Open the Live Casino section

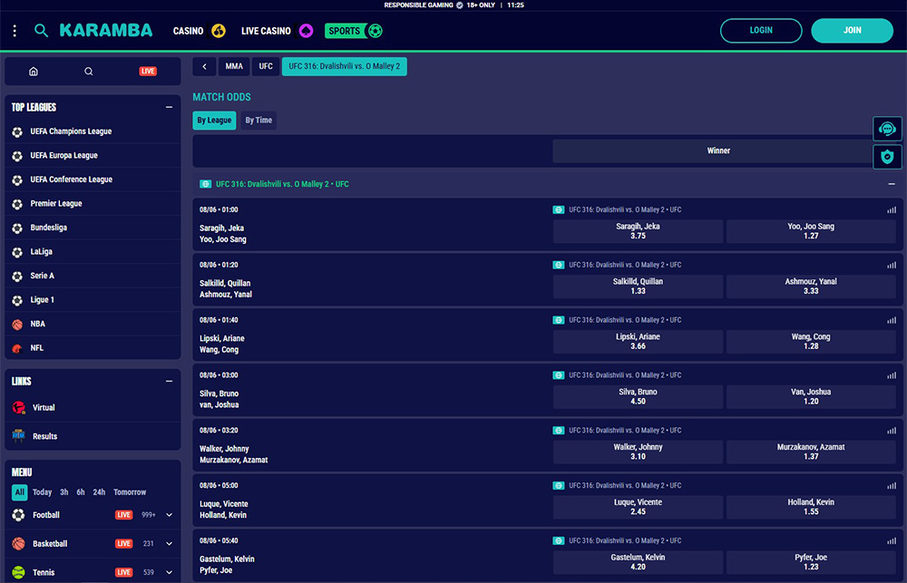tap(277, 31)
